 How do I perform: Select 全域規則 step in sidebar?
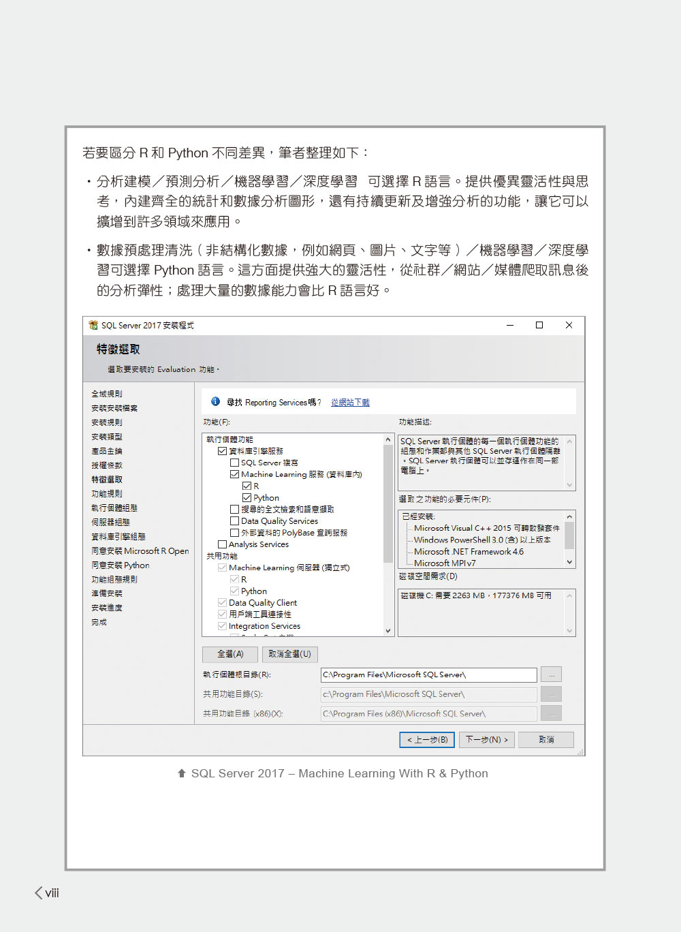pyautogui.click(x=107, y=394)
